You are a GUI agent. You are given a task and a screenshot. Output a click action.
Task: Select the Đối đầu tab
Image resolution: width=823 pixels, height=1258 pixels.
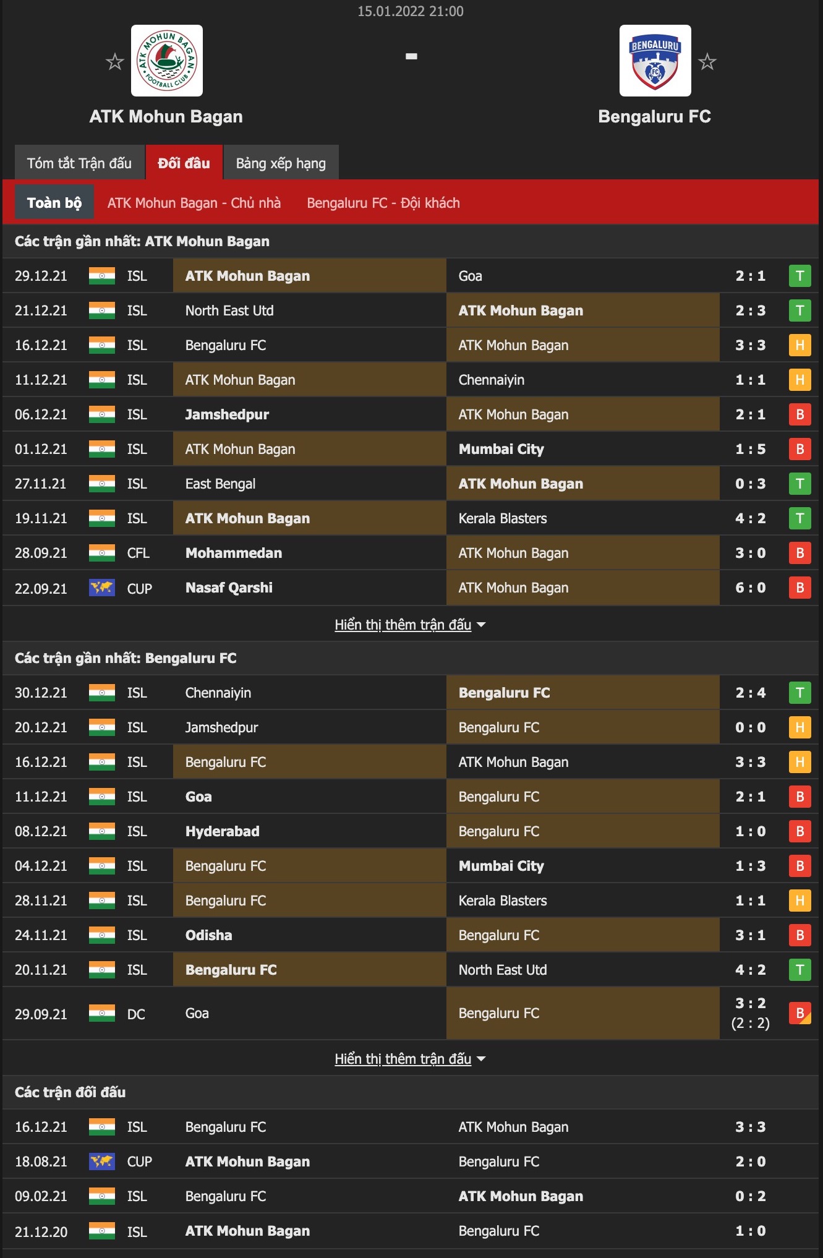click(184, 163)
